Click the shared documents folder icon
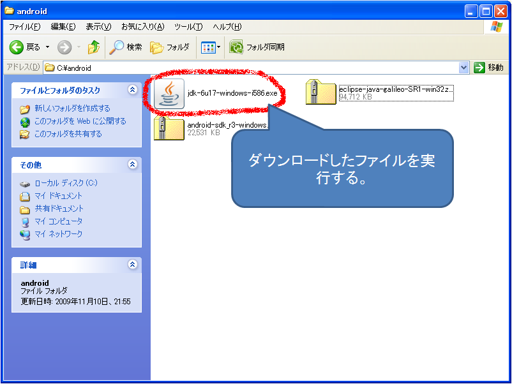Viewport: 512px width, 384px height. pos(25,209)
